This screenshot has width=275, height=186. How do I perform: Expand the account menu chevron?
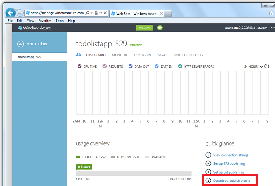(273, 28)
